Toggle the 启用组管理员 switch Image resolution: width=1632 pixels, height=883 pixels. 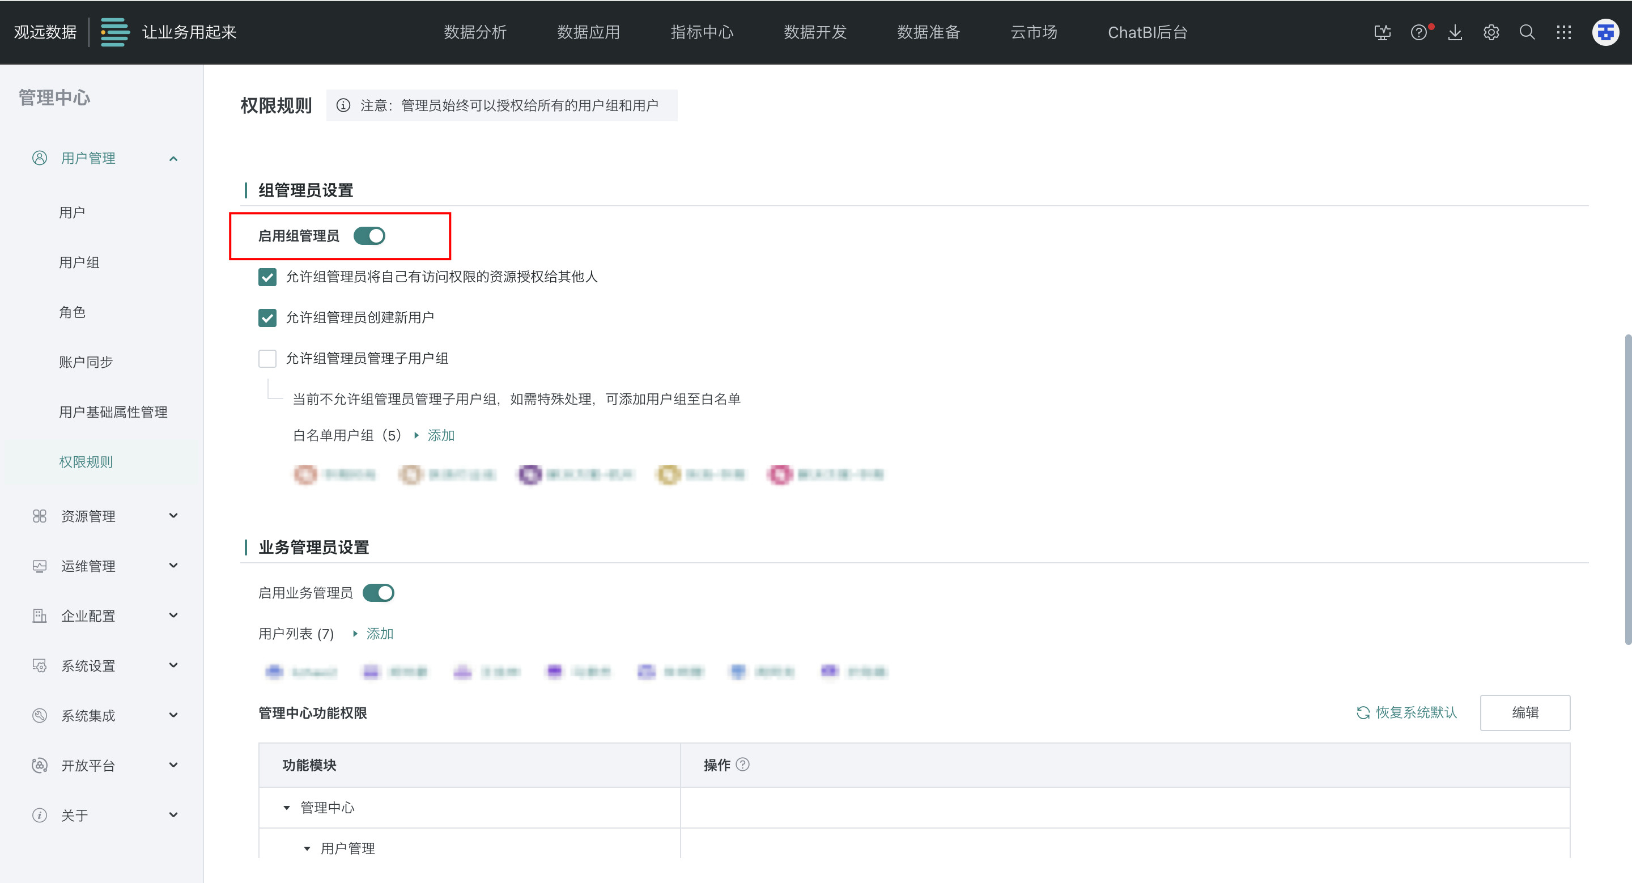[369, 236]
